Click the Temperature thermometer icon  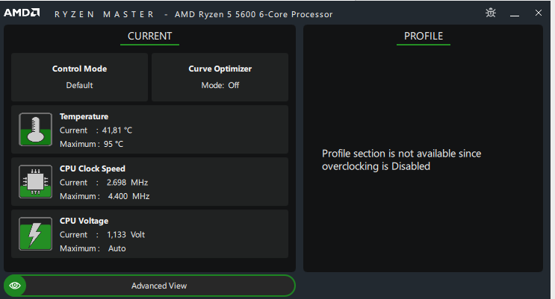pos(34,129)
